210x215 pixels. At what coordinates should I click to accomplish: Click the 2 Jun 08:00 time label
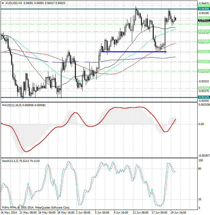click(x=83, y=213)
